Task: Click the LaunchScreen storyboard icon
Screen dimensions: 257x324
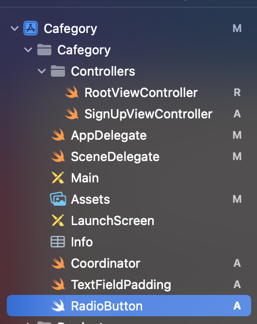Action: pyautogui.click(x=58, y=220)
